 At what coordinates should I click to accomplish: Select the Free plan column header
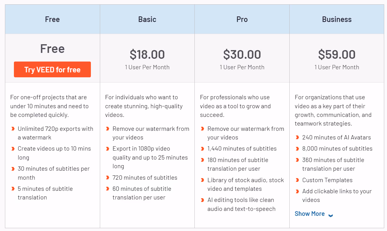[x=52, y=19]
